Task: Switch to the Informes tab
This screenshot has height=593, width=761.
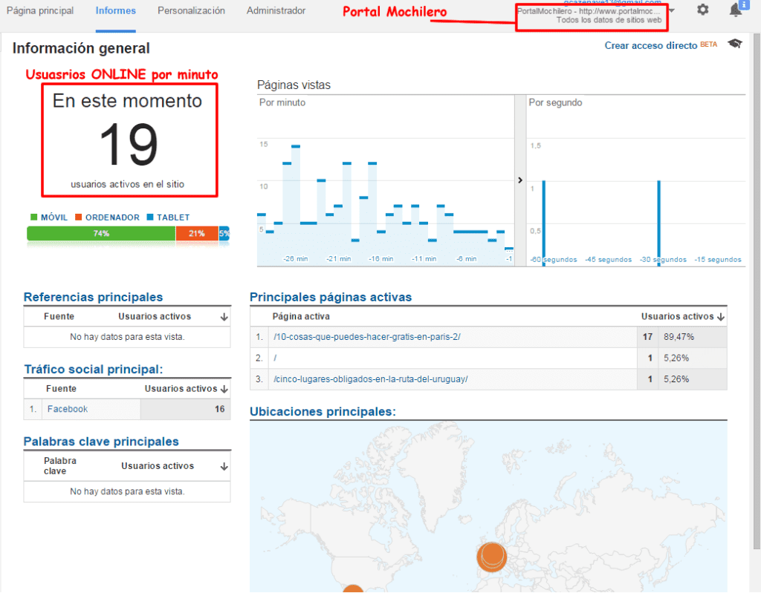Action: 115,11
